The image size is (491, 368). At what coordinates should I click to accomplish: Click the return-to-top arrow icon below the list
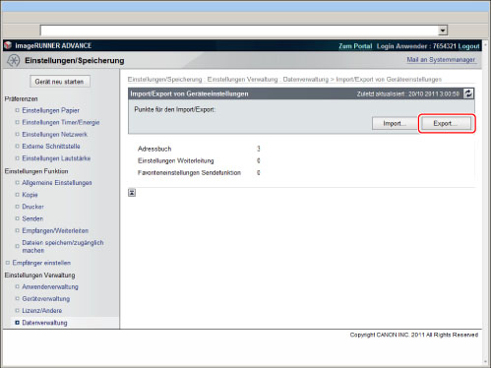coord(132,193)
